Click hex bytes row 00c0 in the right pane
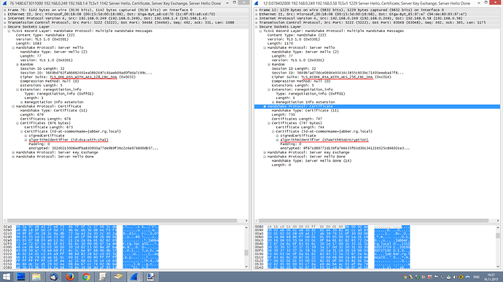This screenshot has width=503, height=282. click(318, 240)
